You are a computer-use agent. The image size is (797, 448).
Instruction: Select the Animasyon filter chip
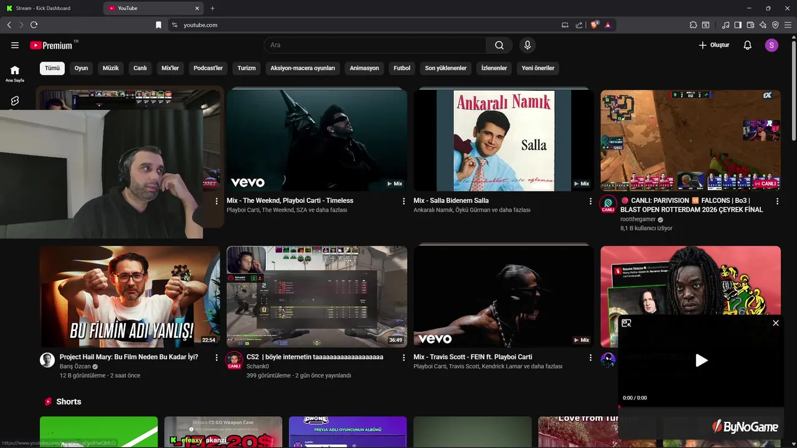[364, 68]
